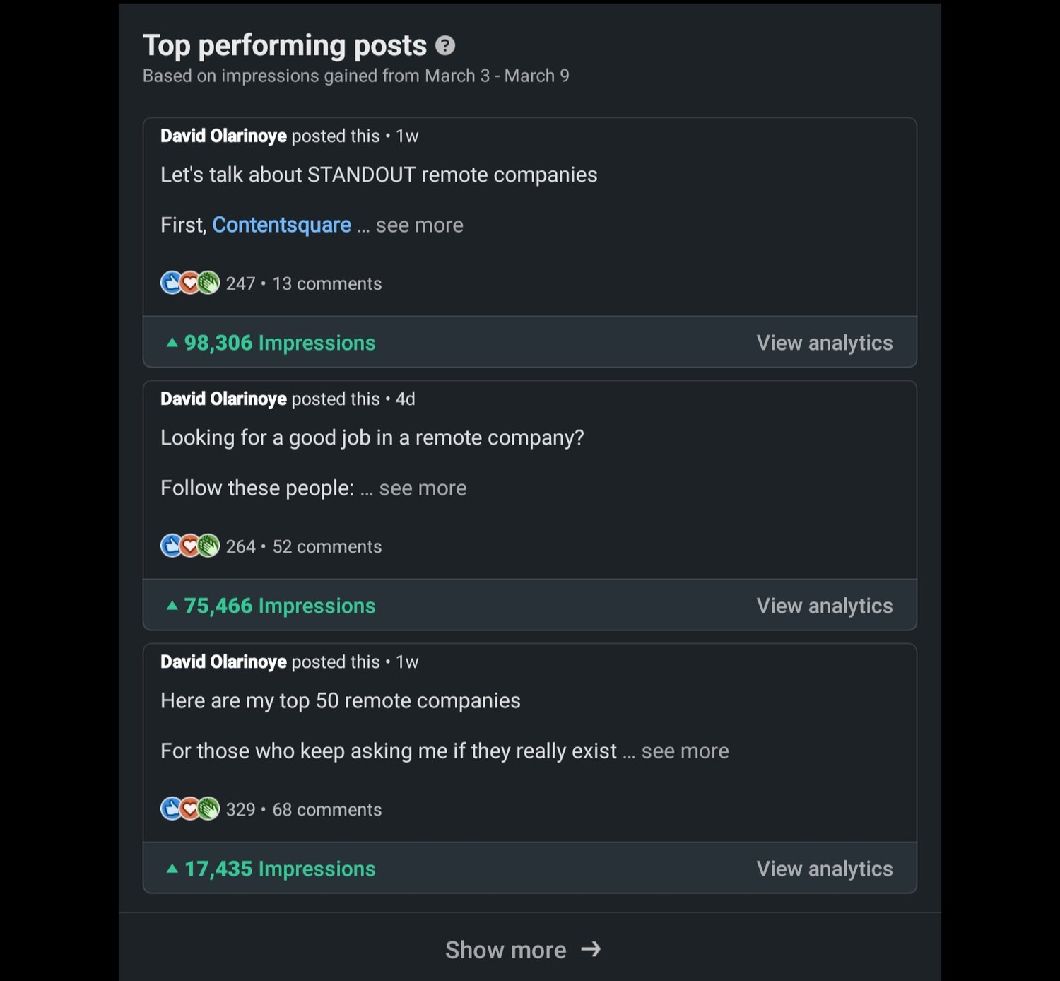Open the 13 comments link
1060x981 pixels.
[327, 283]
